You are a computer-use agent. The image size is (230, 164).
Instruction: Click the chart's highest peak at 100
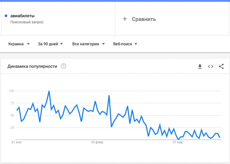(x=49, y=91)
